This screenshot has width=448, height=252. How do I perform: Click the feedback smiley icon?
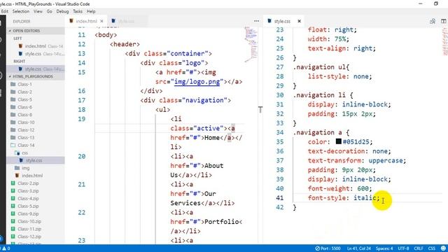pos(443,248)
